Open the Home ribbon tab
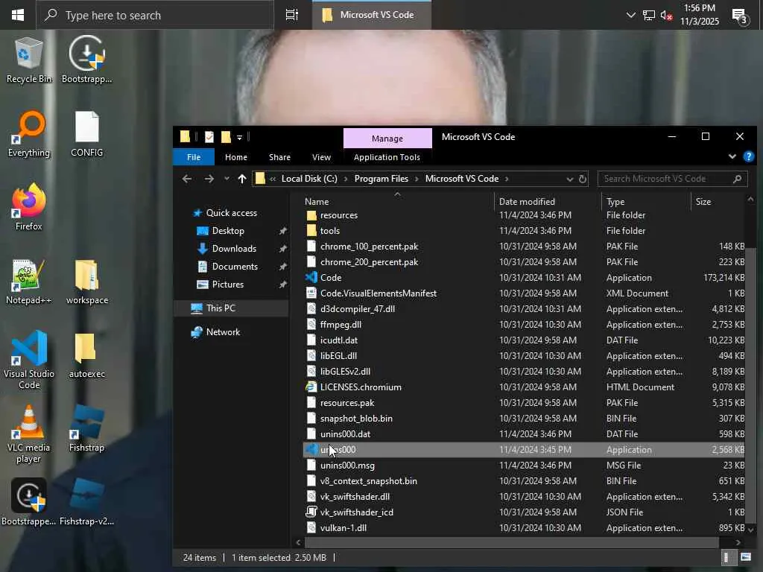This screenshot has width=763, height=572. (x=236, y=157)
